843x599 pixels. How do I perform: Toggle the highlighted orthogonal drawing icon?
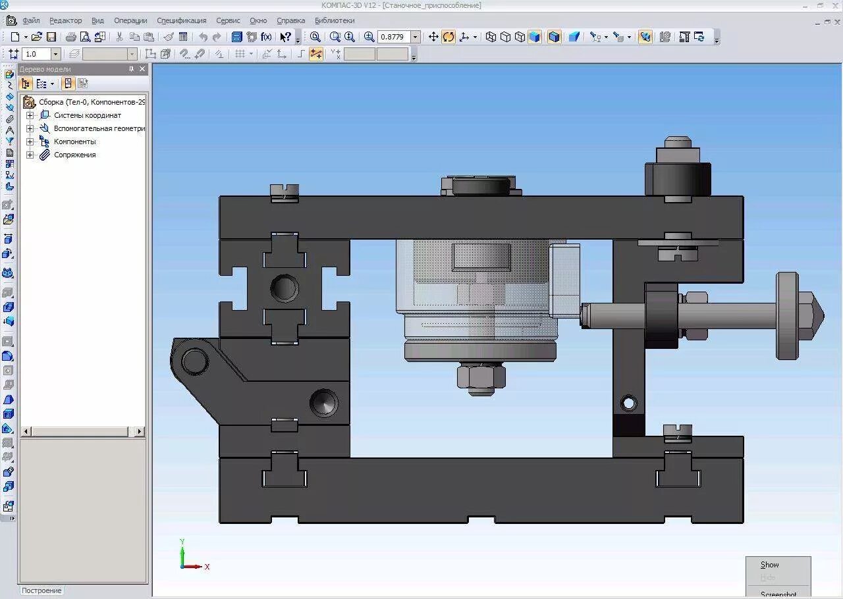tap(316, 54)
